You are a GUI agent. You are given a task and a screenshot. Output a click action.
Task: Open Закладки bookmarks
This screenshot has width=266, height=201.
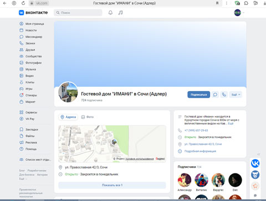[29, 129]
